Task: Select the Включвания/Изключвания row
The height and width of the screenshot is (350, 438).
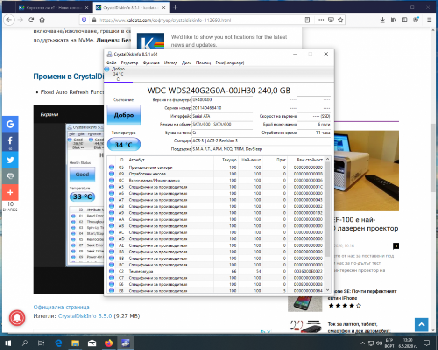Action: tap(216, 180)
